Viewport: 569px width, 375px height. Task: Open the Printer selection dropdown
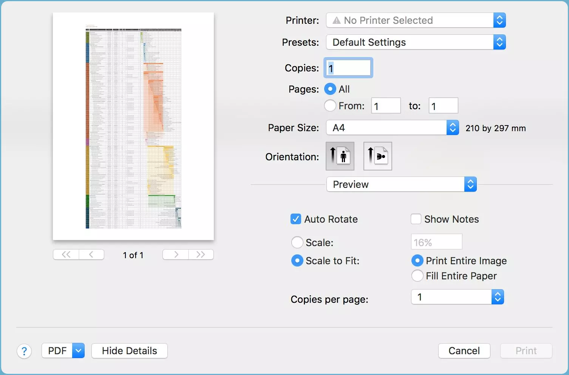[499, 20]
